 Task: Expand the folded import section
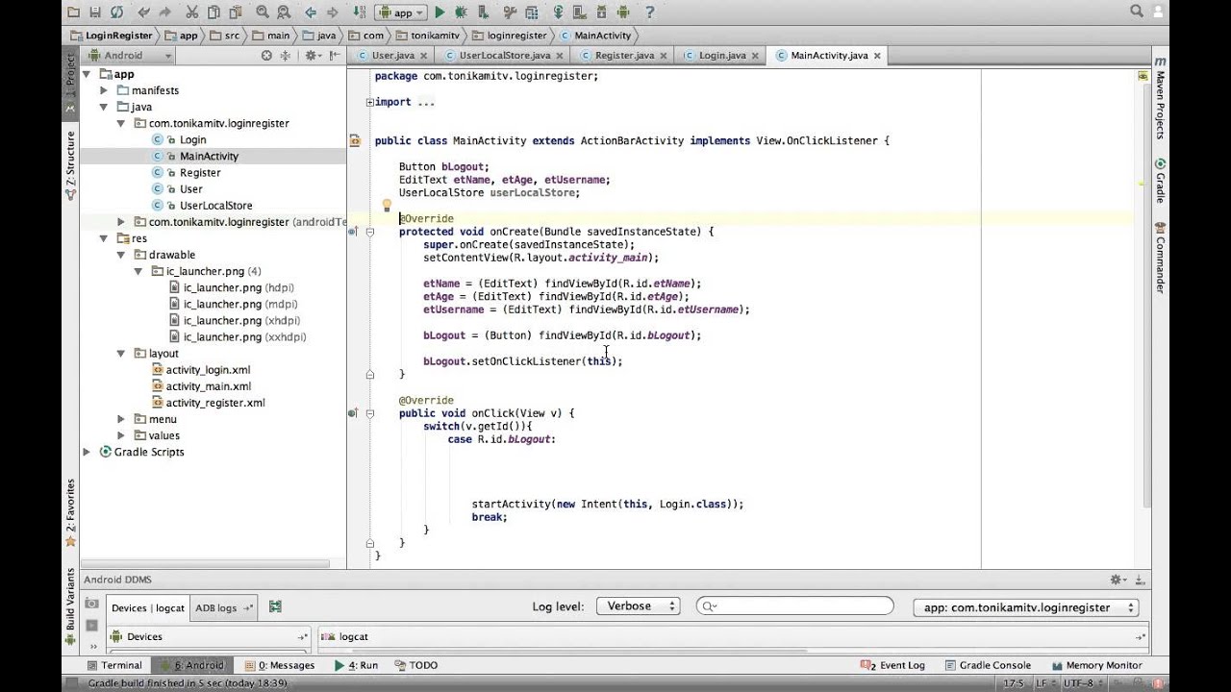coord(370,102)
